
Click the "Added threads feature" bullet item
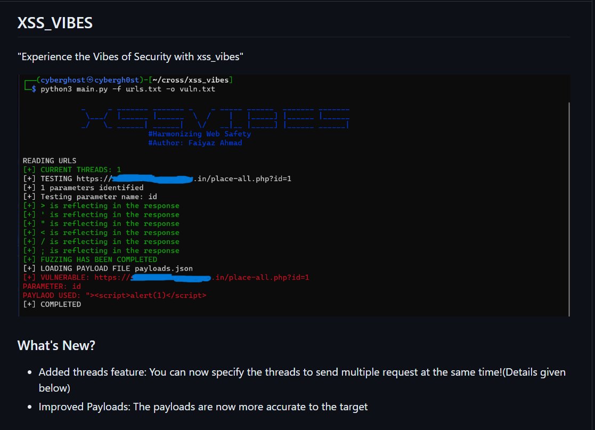pos(302,380)
